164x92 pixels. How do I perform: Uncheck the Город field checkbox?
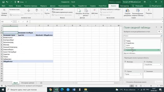(x=125, y=41)
